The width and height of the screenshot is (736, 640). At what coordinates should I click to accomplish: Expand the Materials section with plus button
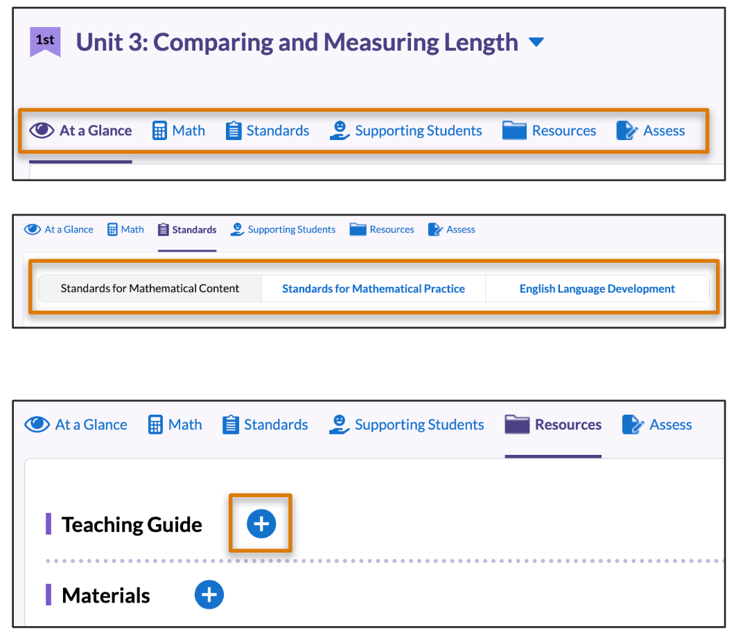(x=209, y=595)
